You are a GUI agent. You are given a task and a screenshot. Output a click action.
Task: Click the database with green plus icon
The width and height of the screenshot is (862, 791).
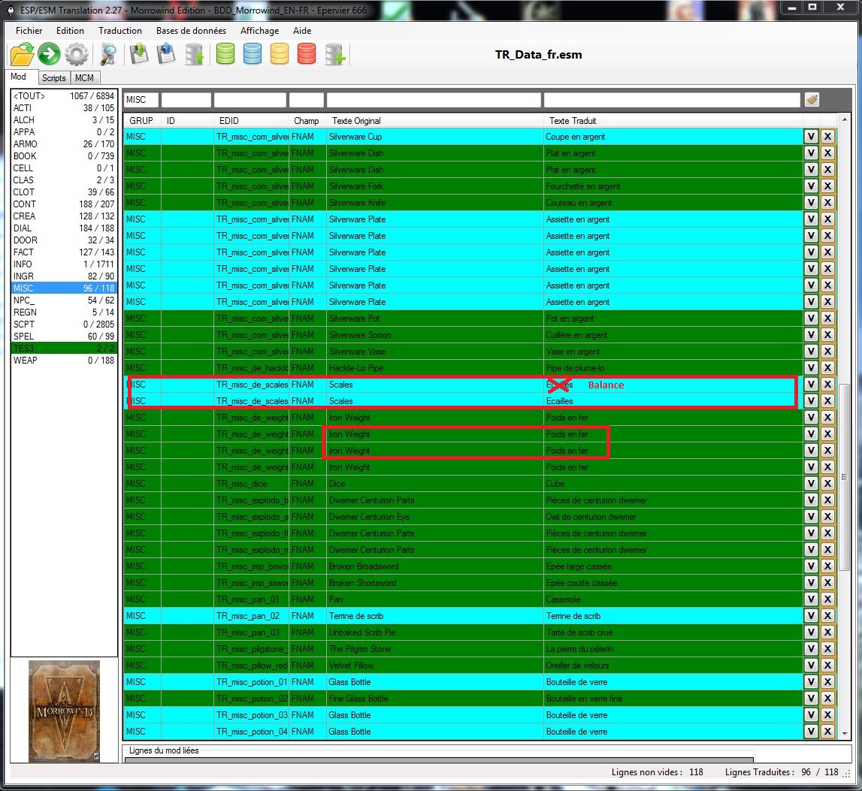(x=335, y=54)
